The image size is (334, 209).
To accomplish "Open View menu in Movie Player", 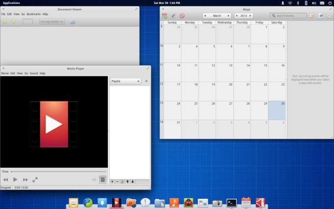I will [20, 73].
